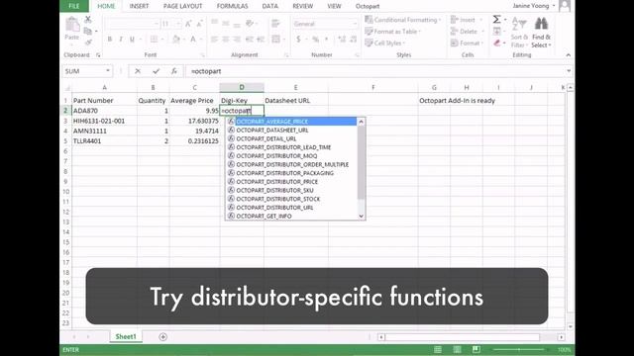Click cell containing ADA870

[104, 111]
